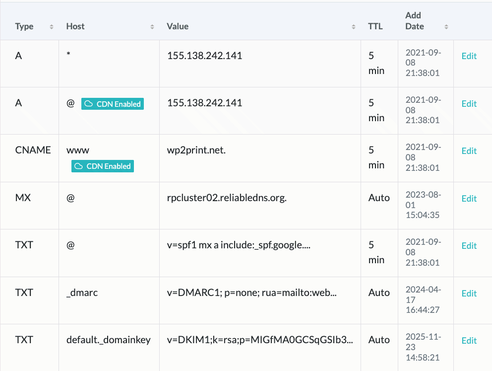Click the sort arrows beside the Host header
Screen dimensions: 492x371
(152, 26)
